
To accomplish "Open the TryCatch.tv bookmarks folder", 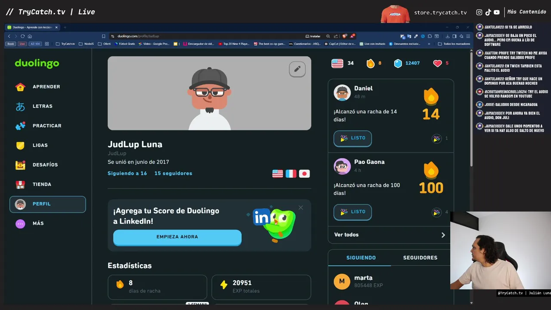I will pos(65,44).
